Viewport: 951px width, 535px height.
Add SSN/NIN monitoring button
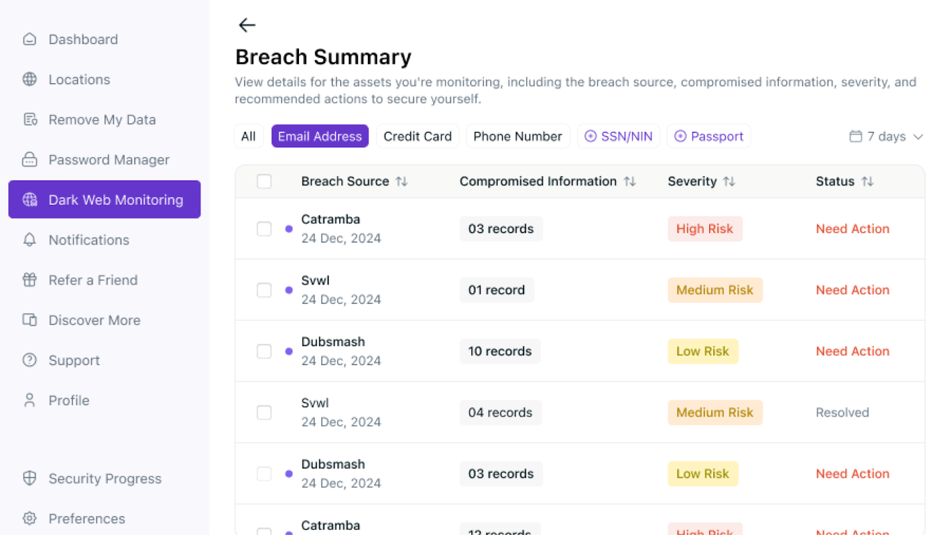point(618,137)
